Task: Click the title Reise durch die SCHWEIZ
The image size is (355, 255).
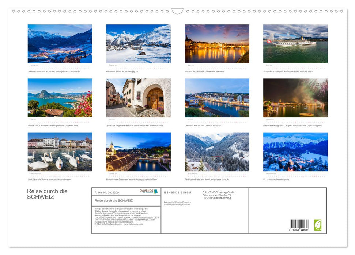Action: tap(47, 194)
